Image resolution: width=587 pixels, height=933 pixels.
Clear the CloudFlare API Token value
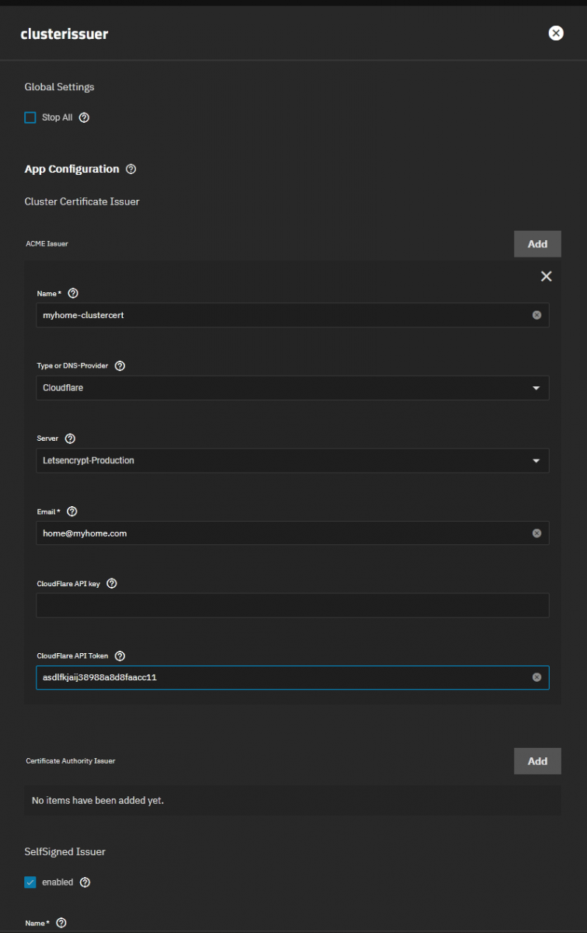click(536, 677)
